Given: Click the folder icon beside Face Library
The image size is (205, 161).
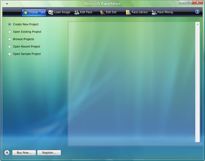Looking at the screenshot, I should (x=128, y=12).
